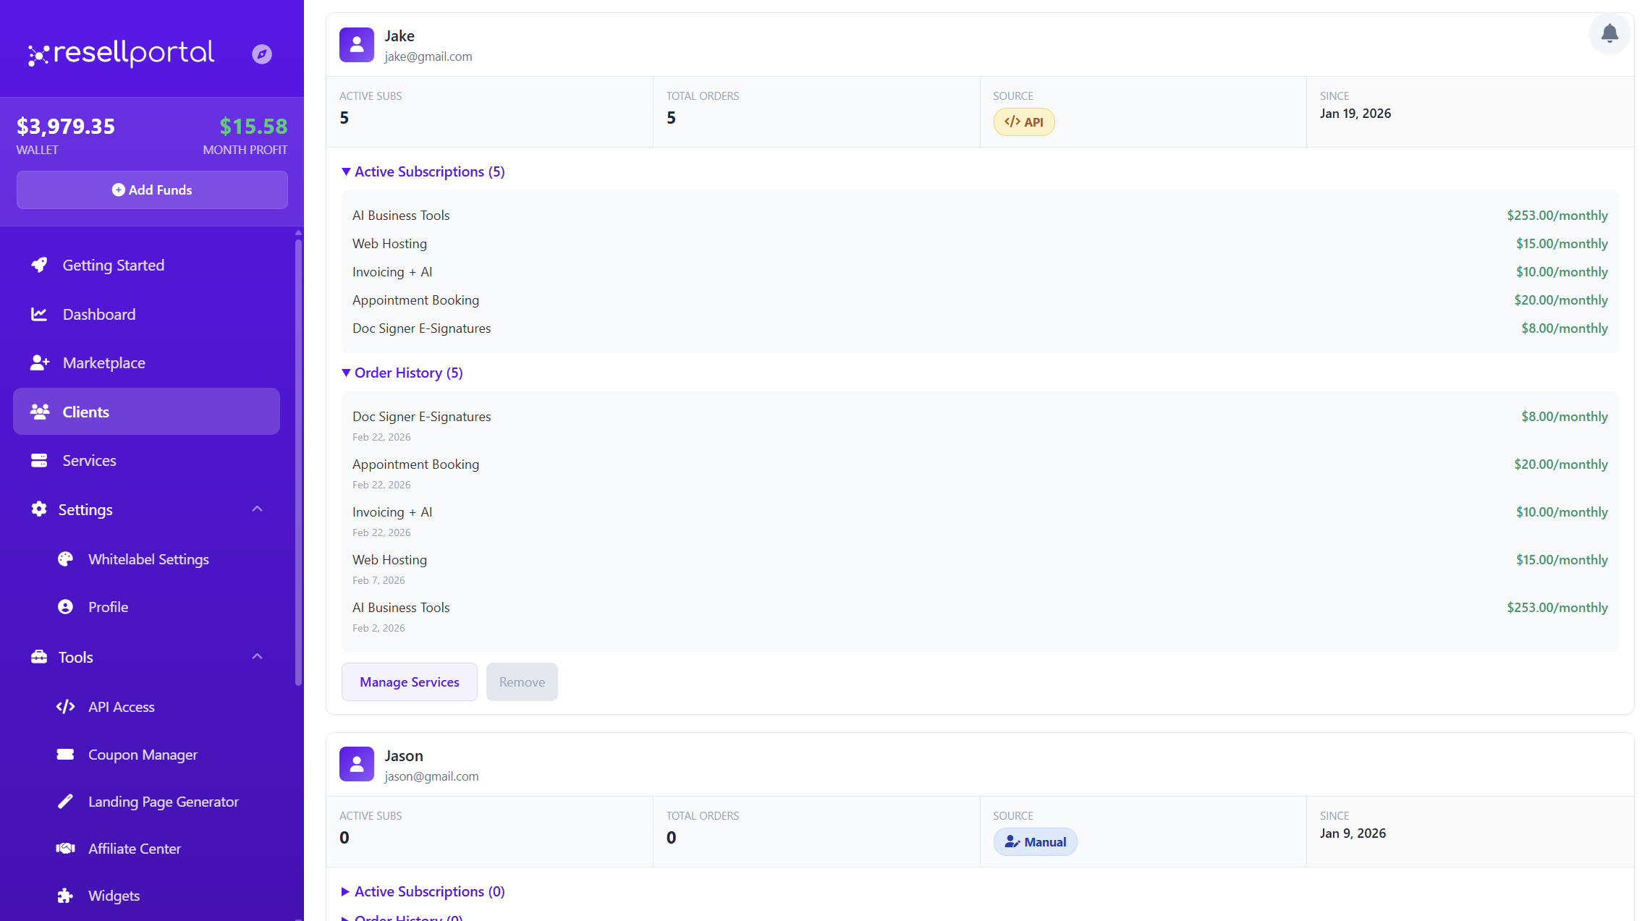Open Getting Started via rocket icon
Viewport: 1650px width, 921px height.
[x=39, y=265]
